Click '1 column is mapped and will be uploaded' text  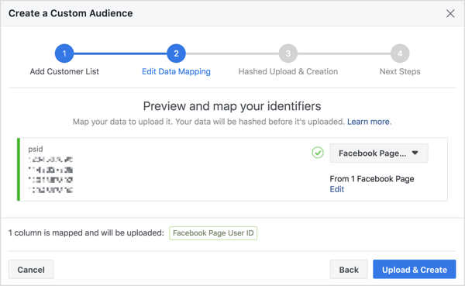click(86, 233)
